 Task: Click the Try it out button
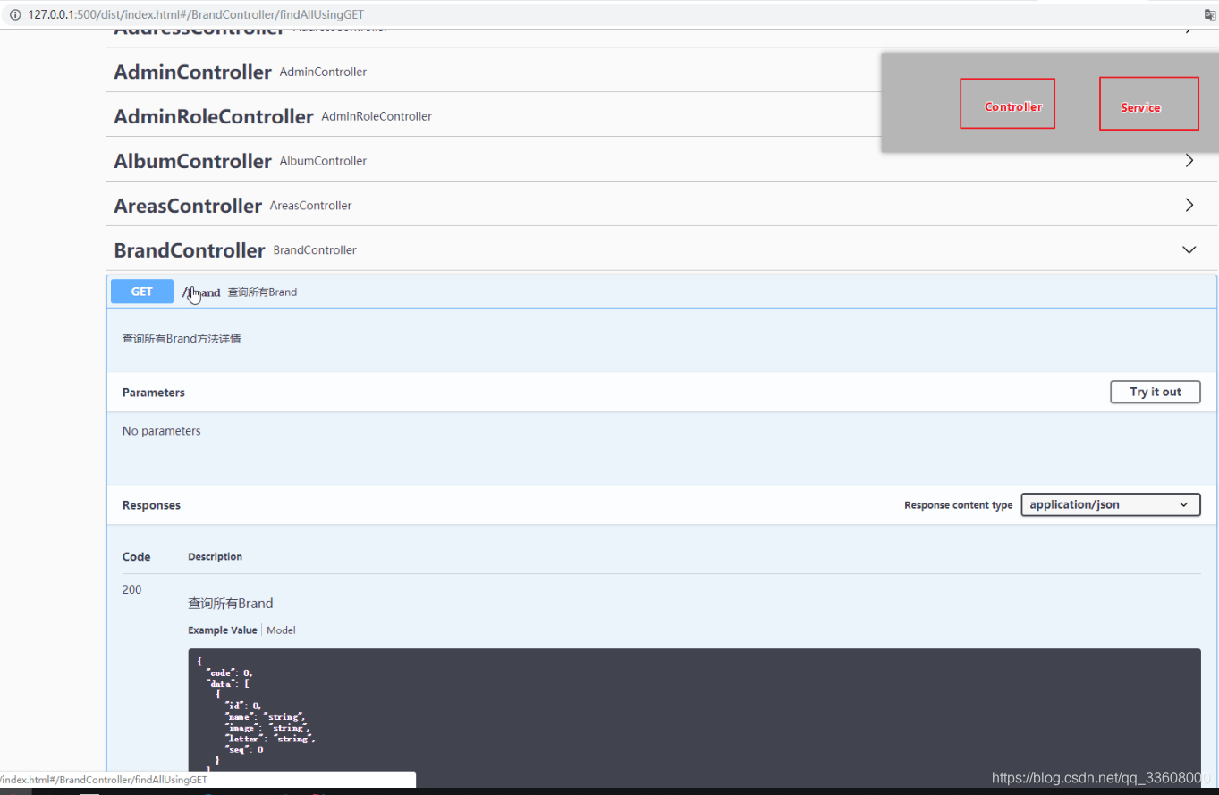point(1156,392)
